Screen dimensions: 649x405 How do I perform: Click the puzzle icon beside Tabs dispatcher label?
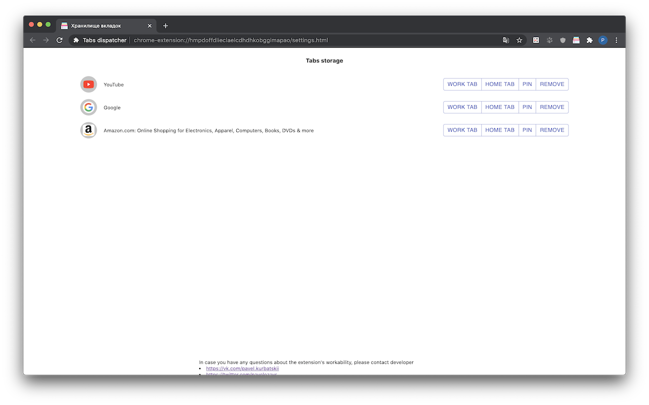click(x=76, y=40)
